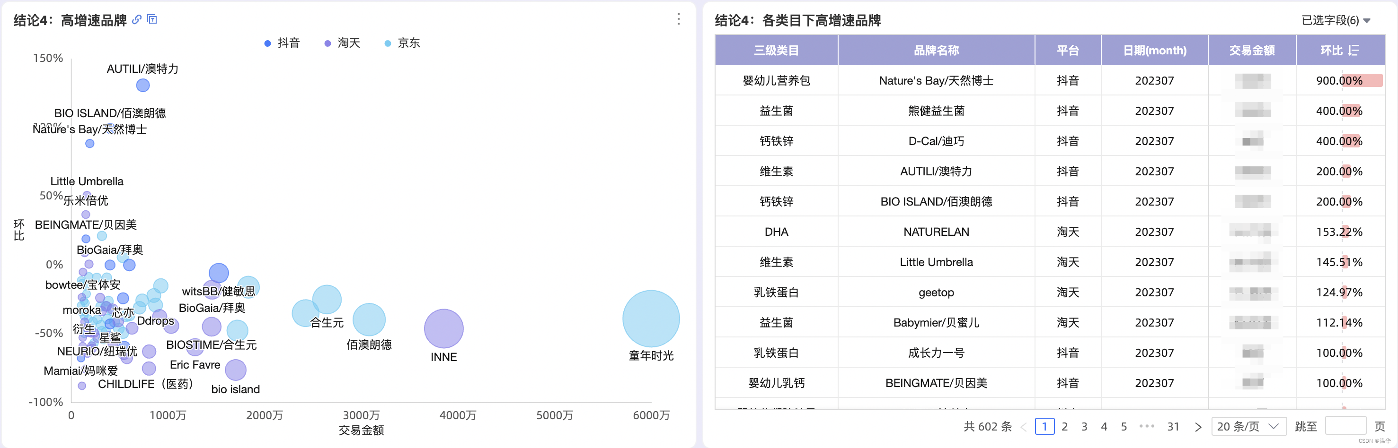Click DHA category cell
The width and height of the screenshot is (1398, 448).
[776, 232]
